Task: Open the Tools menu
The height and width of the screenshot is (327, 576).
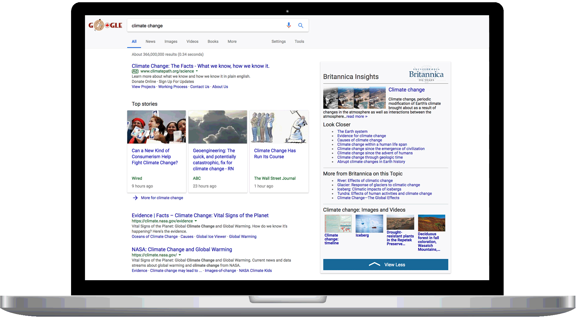Action: coord(299,42)
